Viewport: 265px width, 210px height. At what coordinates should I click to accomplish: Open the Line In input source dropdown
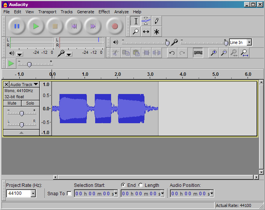249,42
